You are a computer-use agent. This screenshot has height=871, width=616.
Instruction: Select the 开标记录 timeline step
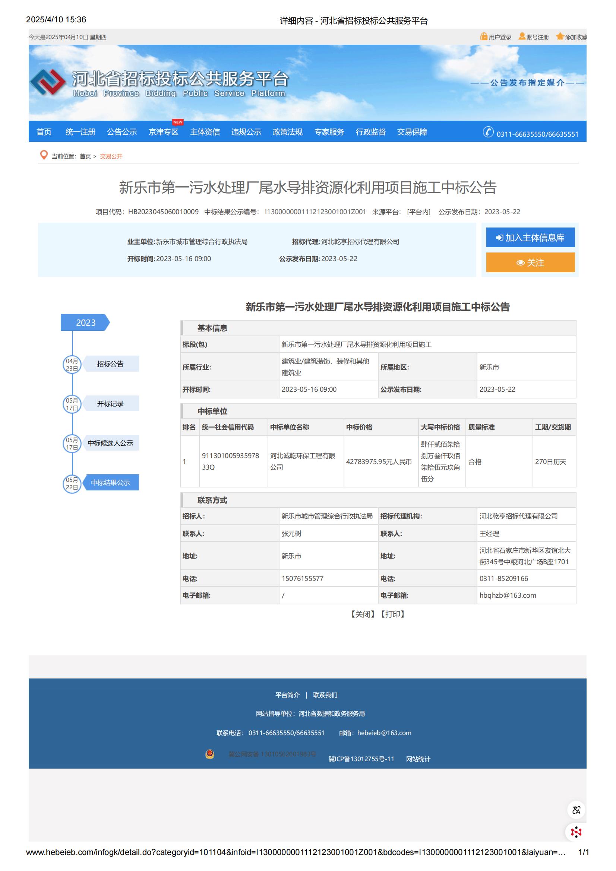[x=110, y=404]
